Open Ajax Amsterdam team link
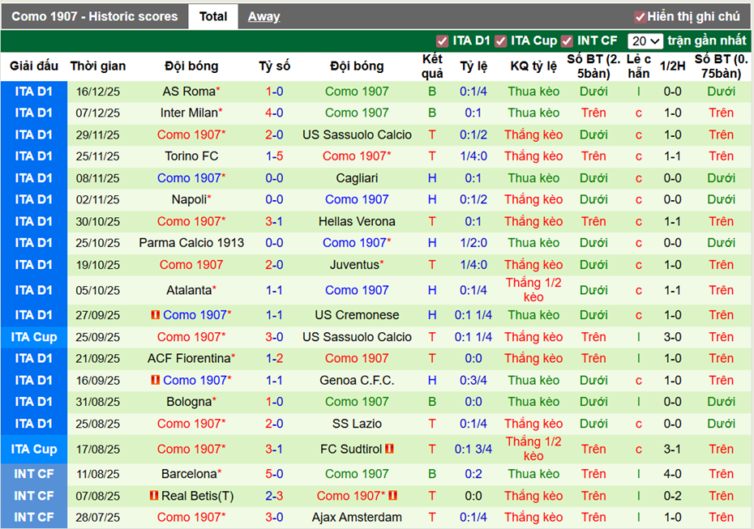The height and width of the screenshot is (529, 754). pos(357,518)
